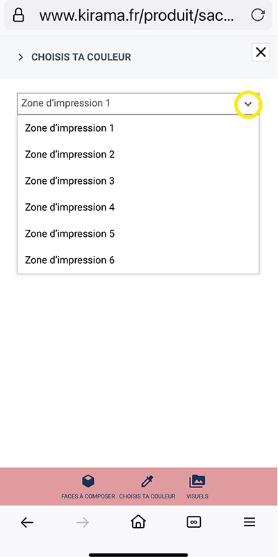278x557 pixels.
Task: Click the Zone d'impression 1 select box
Action: 138,104
